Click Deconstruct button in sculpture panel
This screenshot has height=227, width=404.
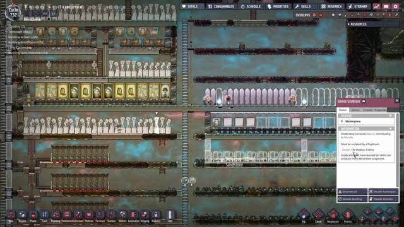tap(352, 192)
